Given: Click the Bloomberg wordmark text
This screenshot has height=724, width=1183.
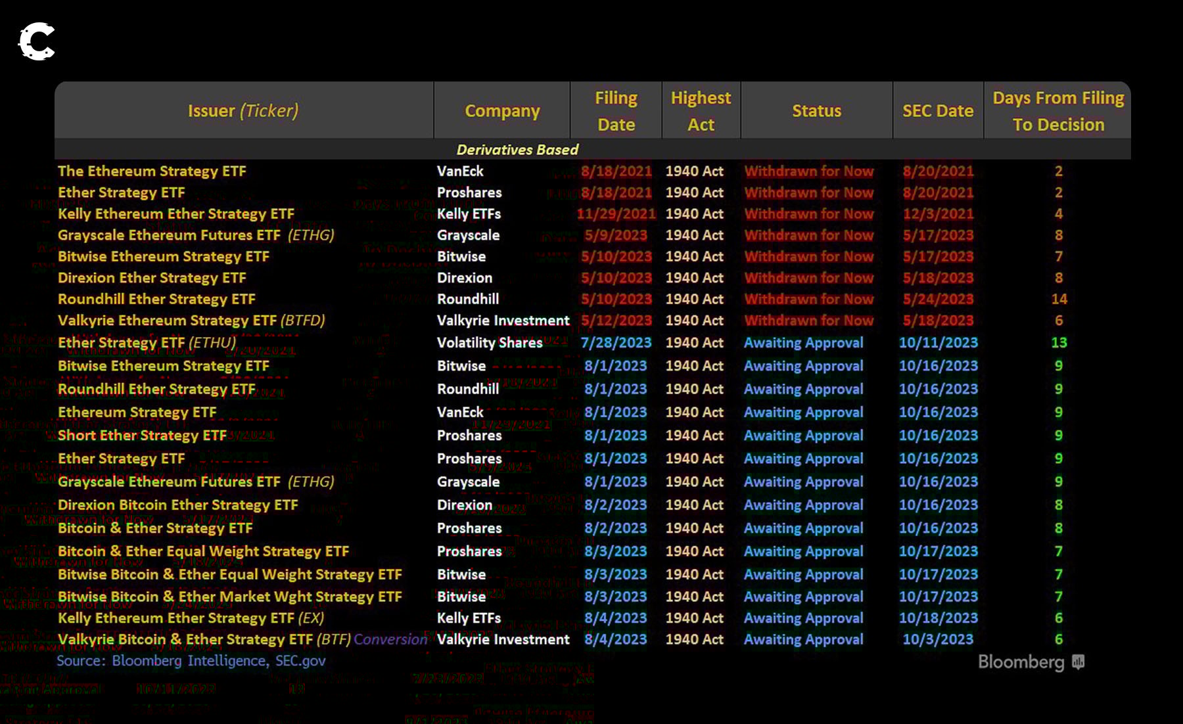Looking at the screenshot, I should click(x=1021, y=662).
